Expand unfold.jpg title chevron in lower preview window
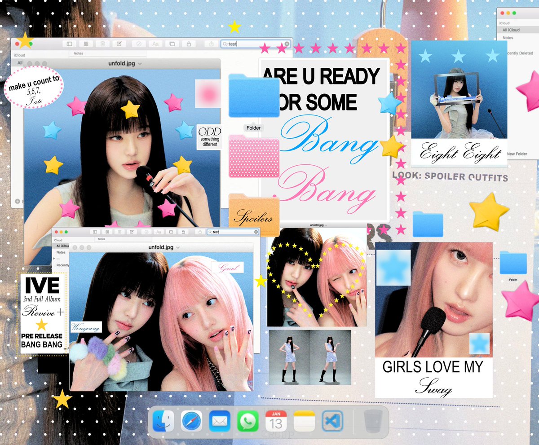 [x=178, y=247]
